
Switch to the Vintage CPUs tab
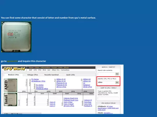coord(33,75)
